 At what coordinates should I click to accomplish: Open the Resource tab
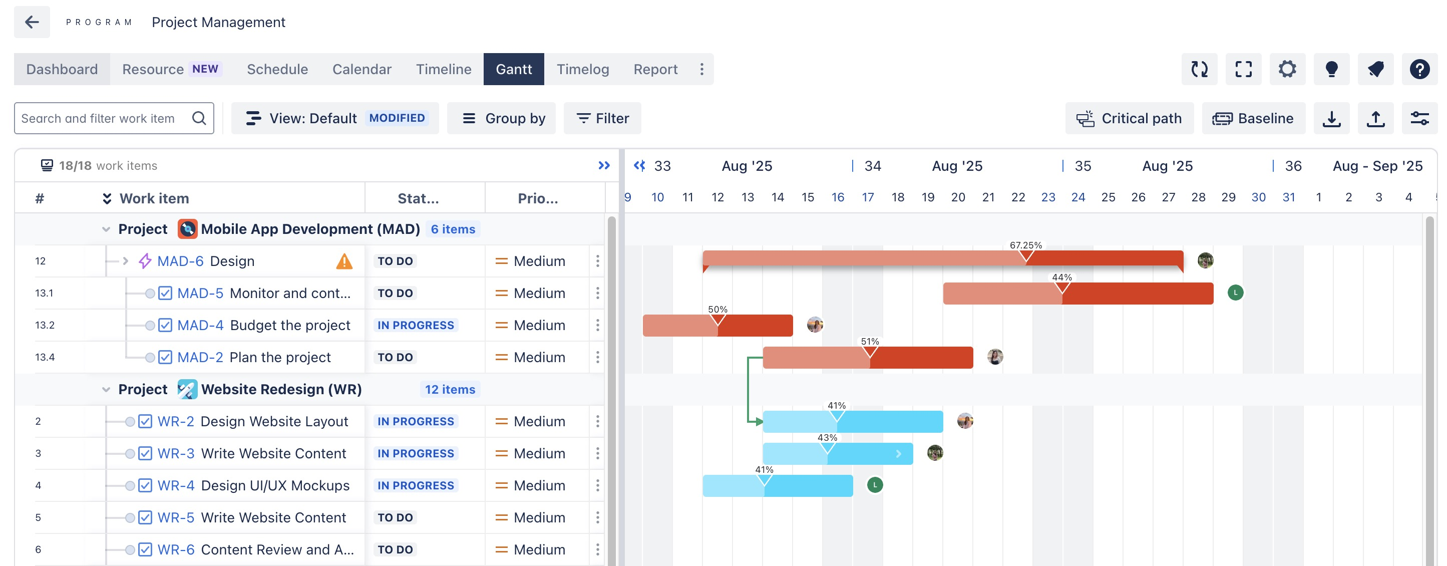(153, 69)
